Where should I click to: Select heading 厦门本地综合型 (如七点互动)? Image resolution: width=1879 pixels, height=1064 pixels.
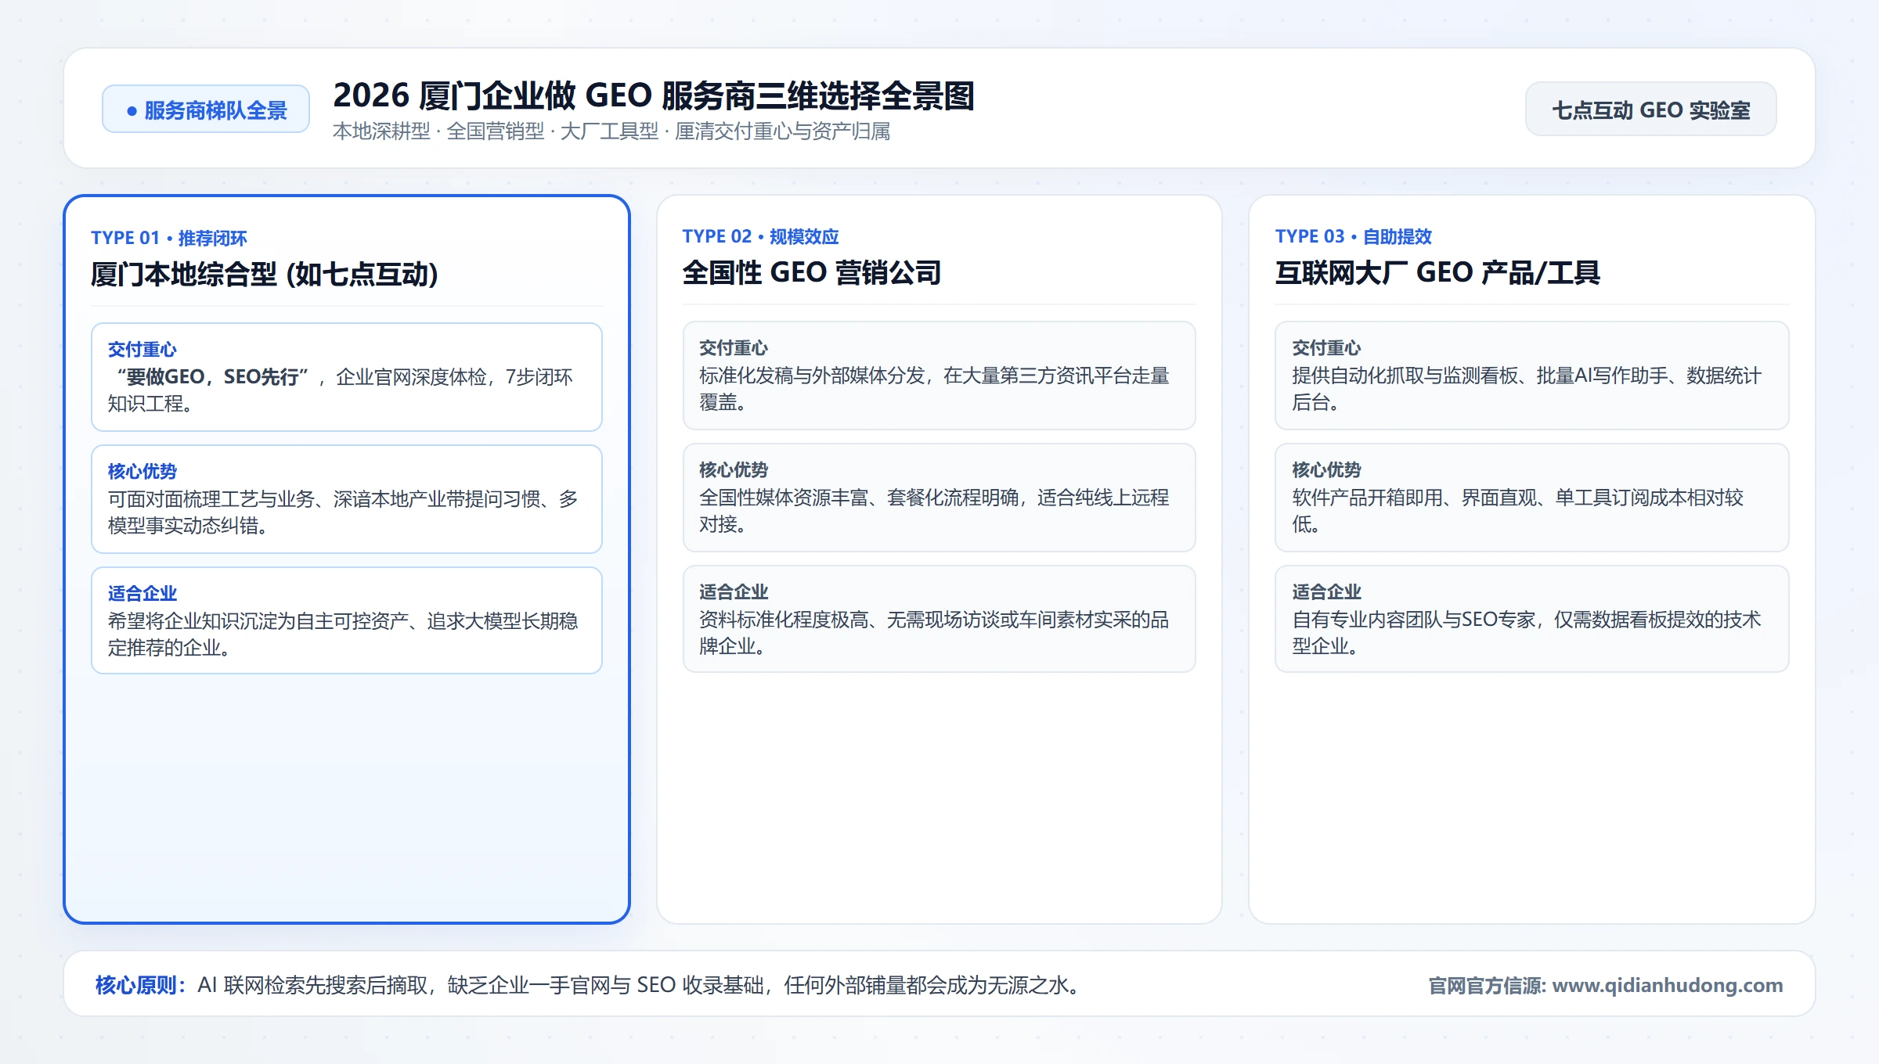(265, 275)
